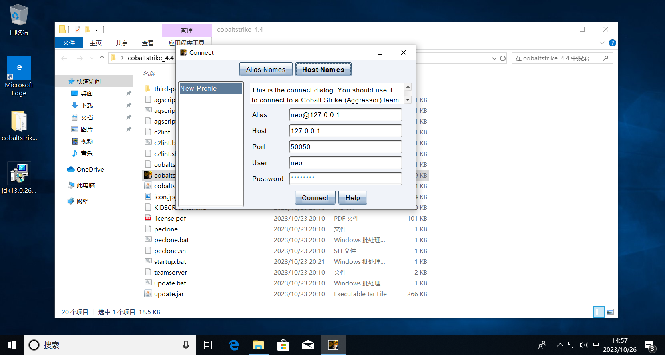Image resolution: width=665 pixels, height=355 pixels.
Task: Click Explorer help question mark icon
Action: (612, 43)
